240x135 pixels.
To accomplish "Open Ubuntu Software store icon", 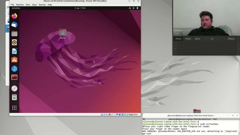I will (x=14, y=60).
